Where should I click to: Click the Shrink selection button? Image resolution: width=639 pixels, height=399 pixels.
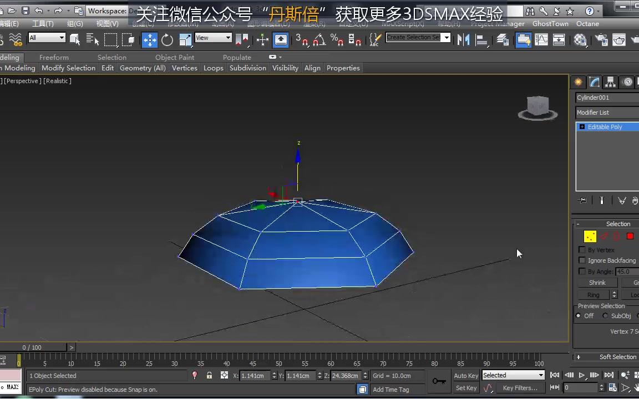(597, 283)
